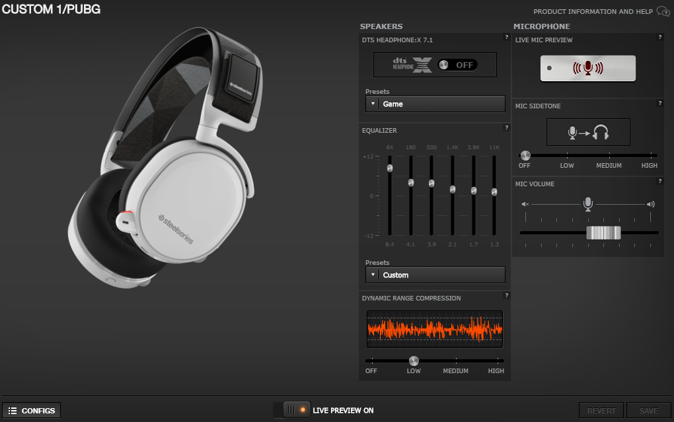Click the 64 Hz equalizer slider handle
Screen dimensions: 674x422
coord(390,168)
